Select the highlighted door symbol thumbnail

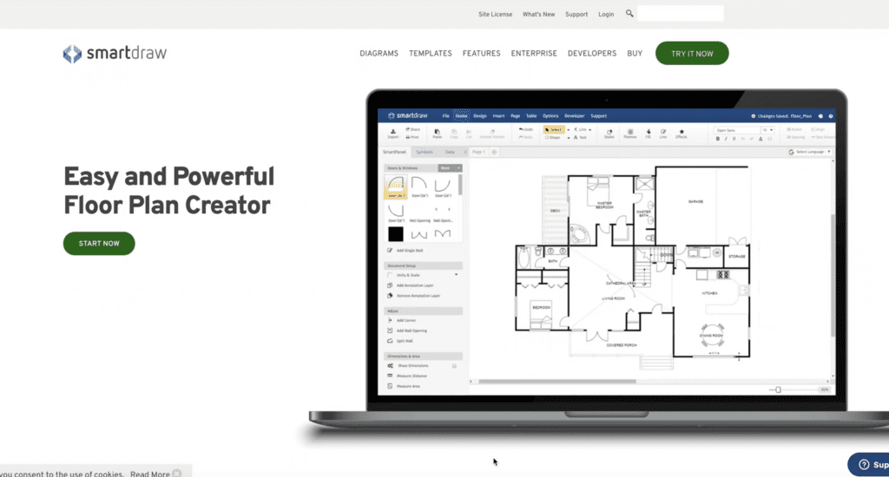click(x=395, y=186)
